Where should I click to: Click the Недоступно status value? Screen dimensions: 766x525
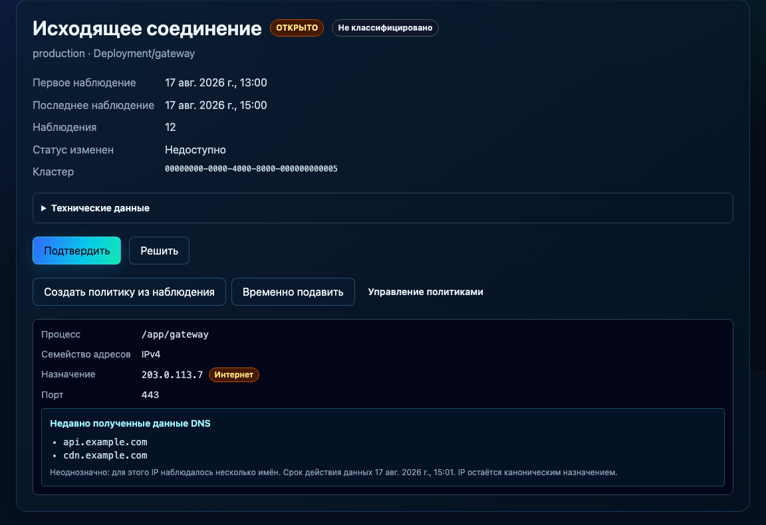(x=195, y=150)
